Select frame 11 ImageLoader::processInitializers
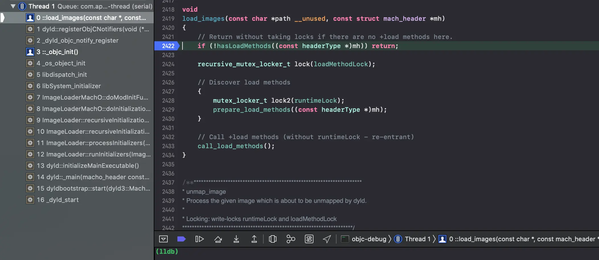 77,143
